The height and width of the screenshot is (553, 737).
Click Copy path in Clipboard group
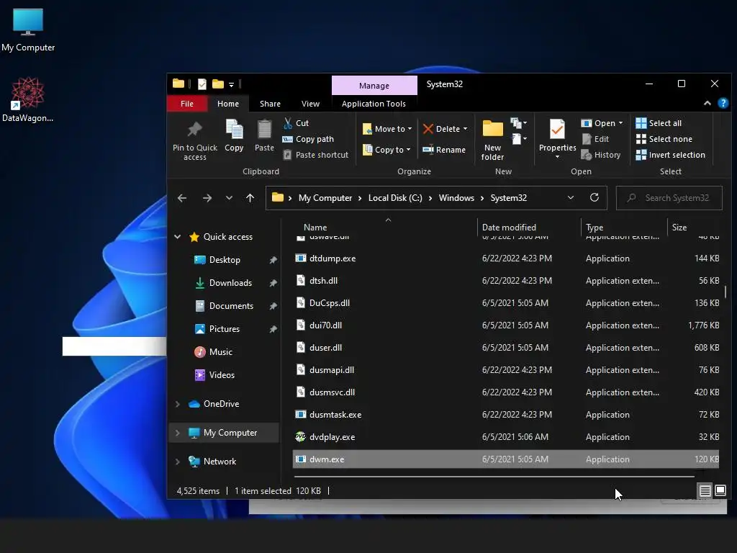coord(308,139)
